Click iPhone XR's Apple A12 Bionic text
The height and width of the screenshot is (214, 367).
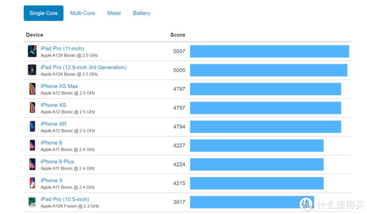[68, 131]
